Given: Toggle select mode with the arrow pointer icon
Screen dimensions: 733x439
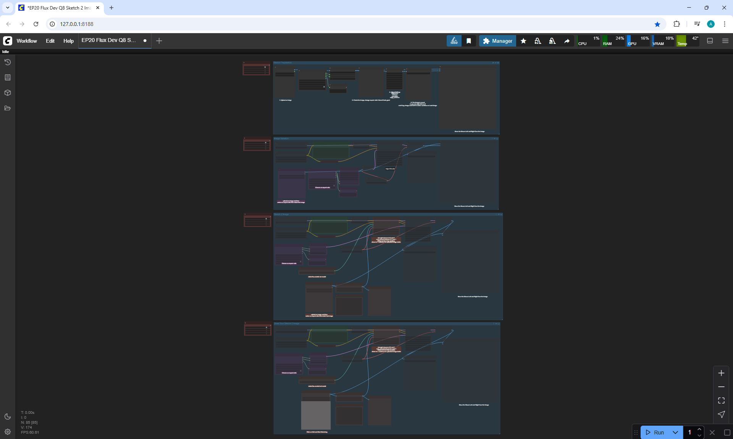Looking at the screenshot, I should point(721,414).
